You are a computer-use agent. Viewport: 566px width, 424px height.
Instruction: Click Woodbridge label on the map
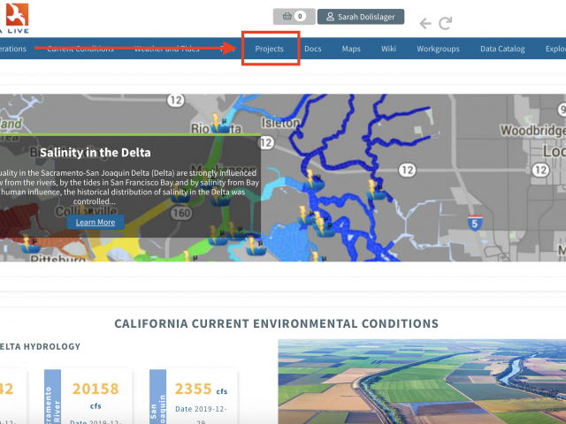tap(532, 130)
